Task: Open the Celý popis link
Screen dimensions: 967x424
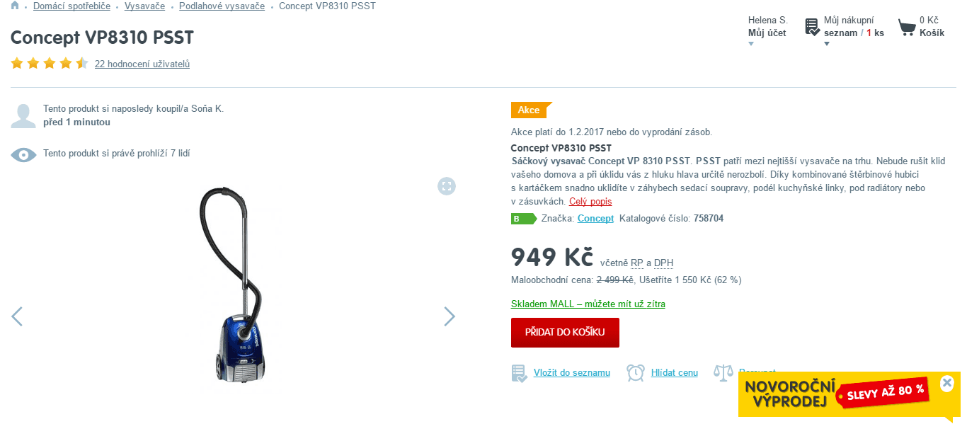Action: point(590,202)
